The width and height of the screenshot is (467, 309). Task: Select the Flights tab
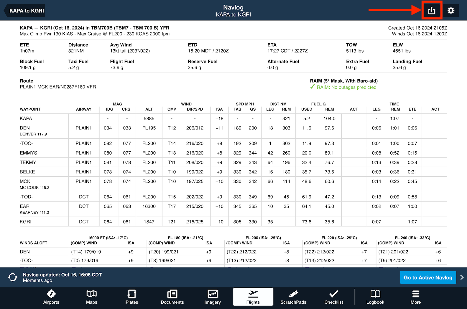point(253,297)
